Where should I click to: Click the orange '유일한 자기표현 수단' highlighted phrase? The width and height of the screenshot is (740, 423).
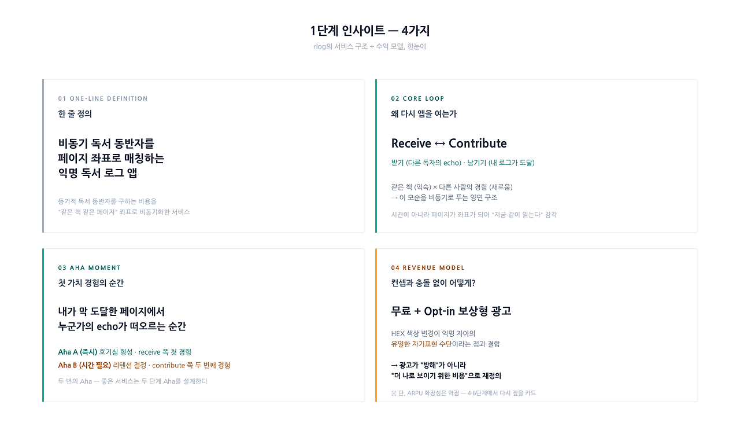pyautogui.click(x=421, y=344)
